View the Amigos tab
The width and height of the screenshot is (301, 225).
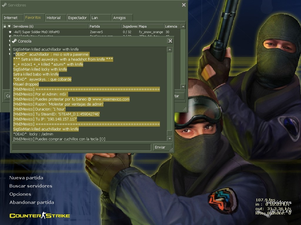point(122,18)
